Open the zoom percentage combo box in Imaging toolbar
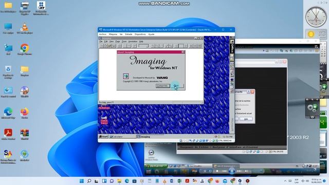 coord(143,46)
